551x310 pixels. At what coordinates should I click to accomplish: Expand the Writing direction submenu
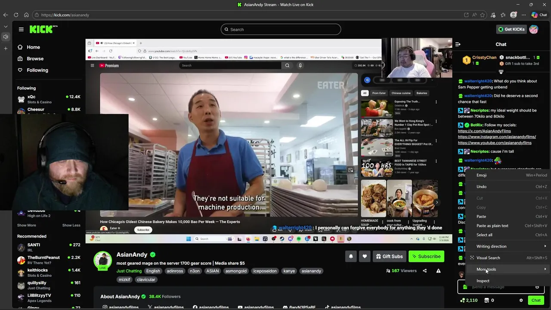(508, 246)
